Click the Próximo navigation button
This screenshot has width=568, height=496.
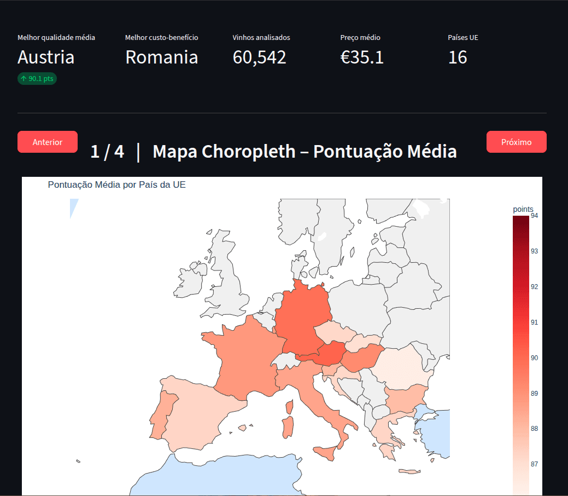click(x=516, y=141)
